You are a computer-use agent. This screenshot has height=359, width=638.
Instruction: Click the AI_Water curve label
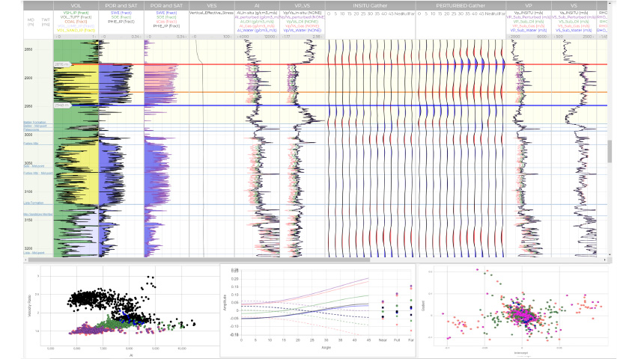tap(257, 31)
